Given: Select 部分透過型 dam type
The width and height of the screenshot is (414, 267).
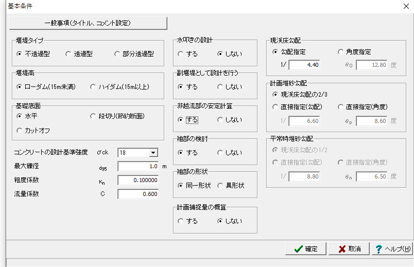Looking at the screenshot, I should [118, 54].
